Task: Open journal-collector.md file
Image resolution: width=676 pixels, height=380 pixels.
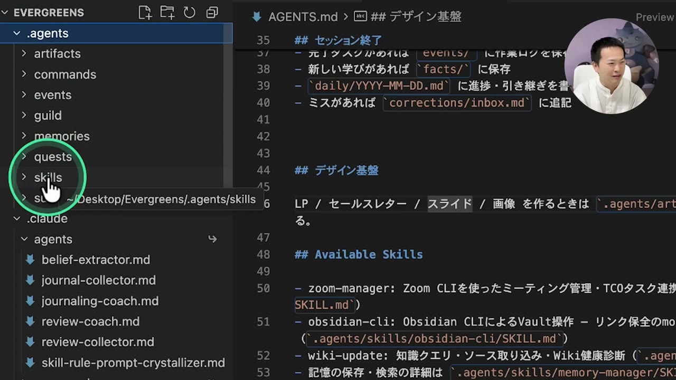Action: tap(99, 280)
